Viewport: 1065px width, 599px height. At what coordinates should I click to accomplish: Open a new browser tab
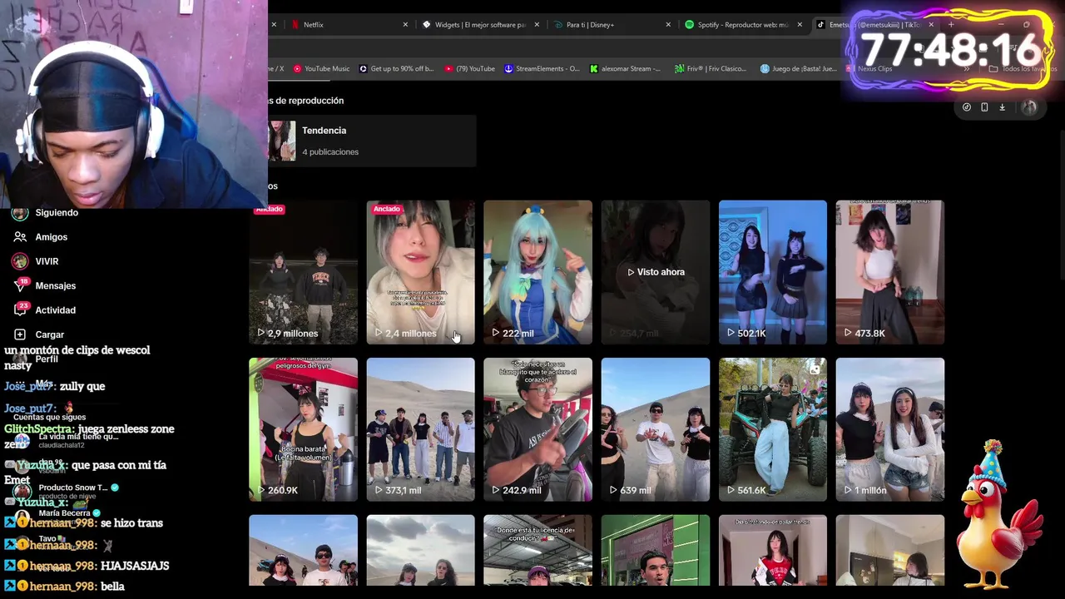click(x=951, y=25)
